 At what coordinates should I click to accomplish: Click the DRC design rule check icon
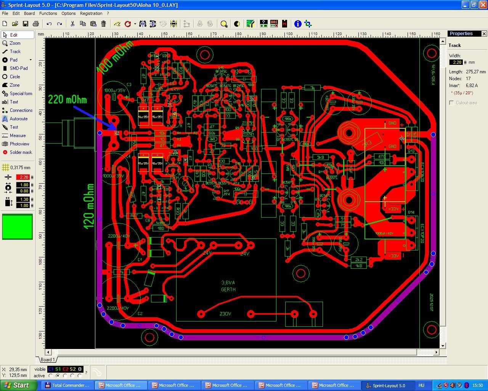click(x=274, y=24)
